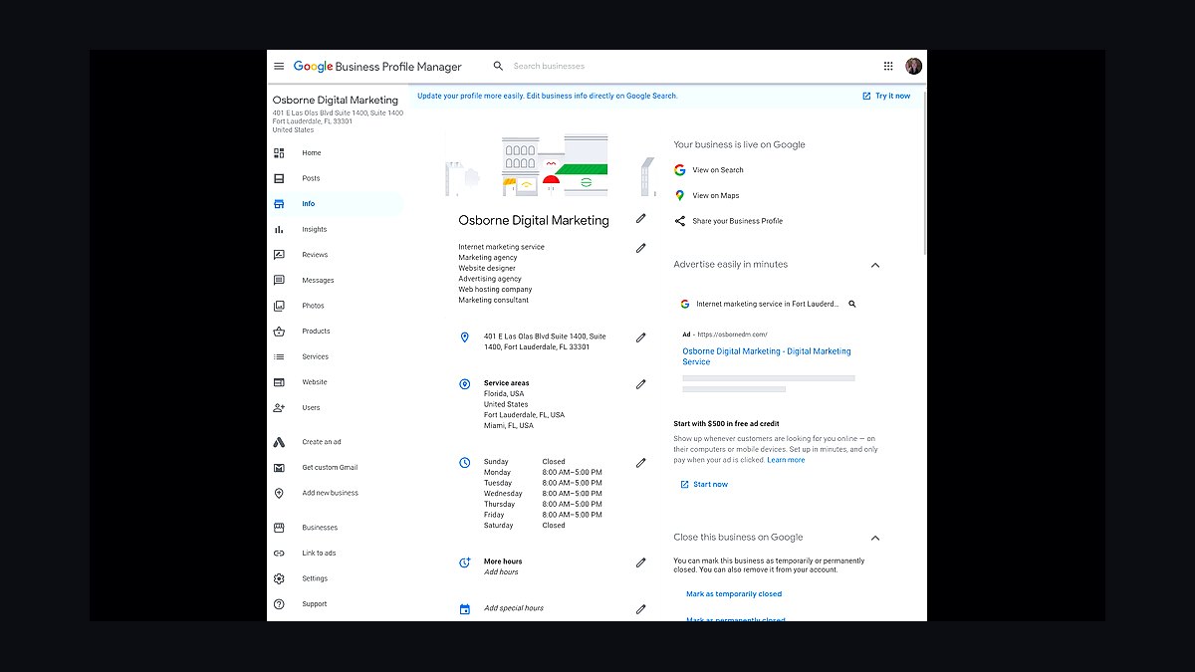
Task: Click Share your Business Profile
Action: 738,221
